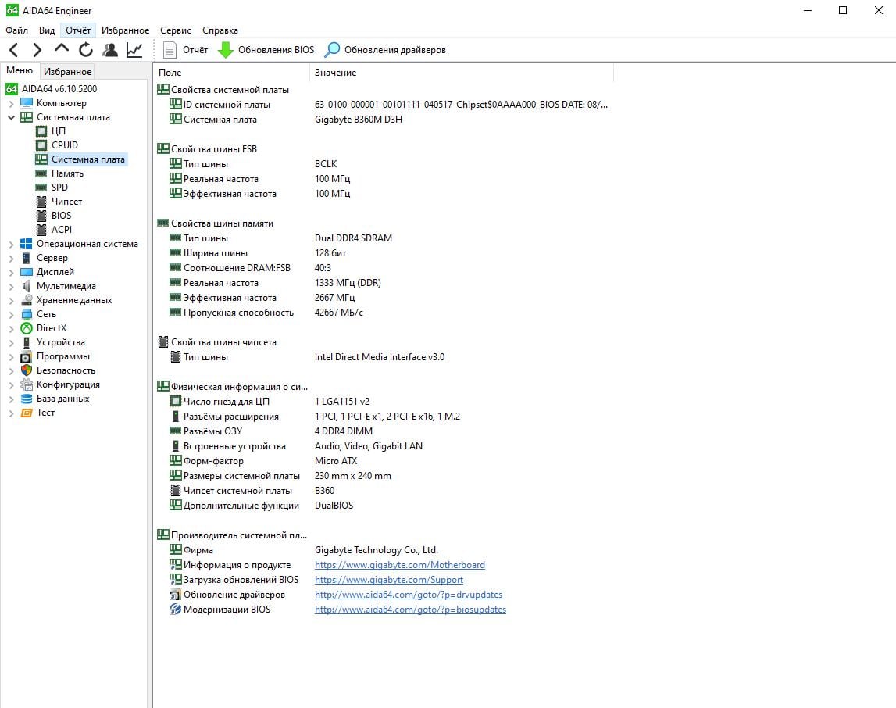Open the drvupdates aida64 link
Image resolution: width=896 pixels, height=708 pixels.
pos(408,594)
